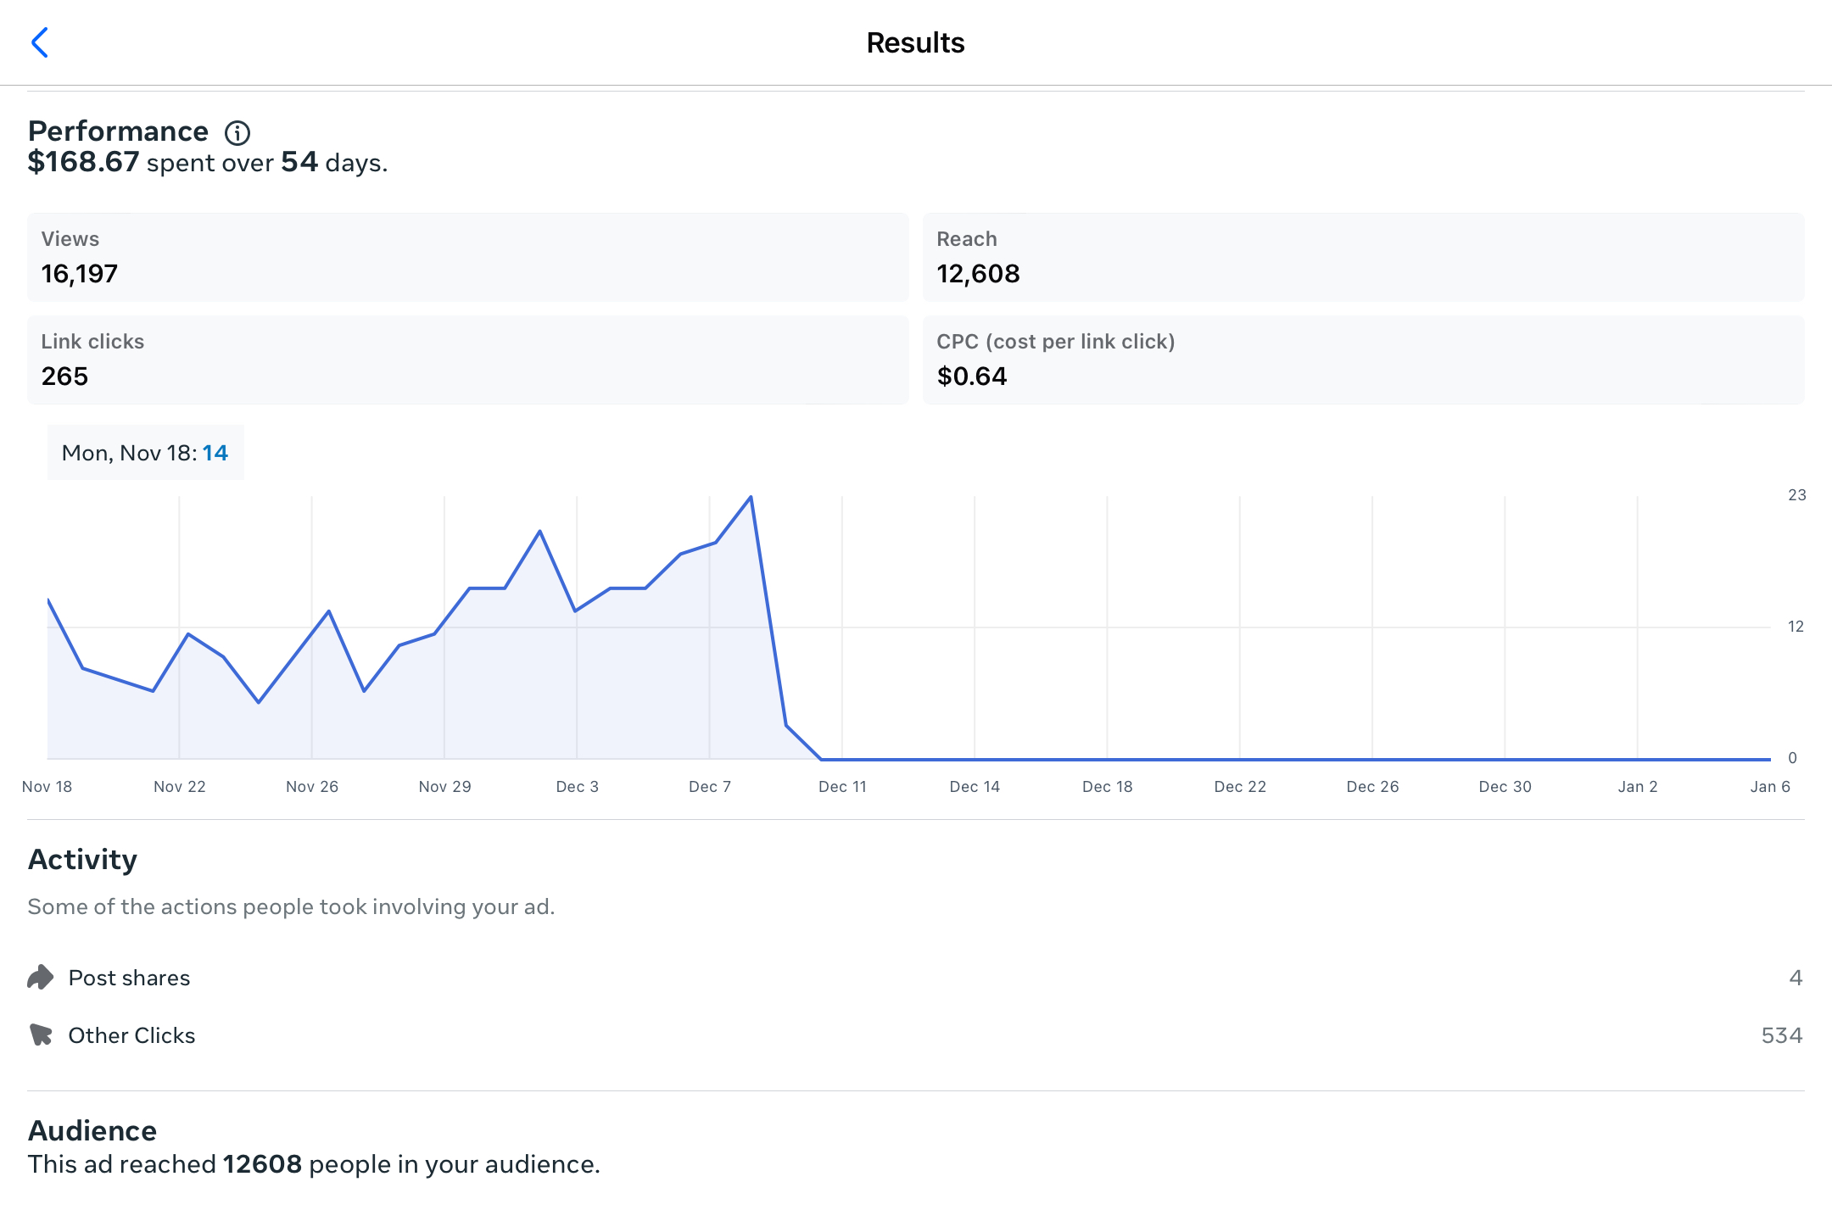Click the Performance heading

tap(118, 131)
